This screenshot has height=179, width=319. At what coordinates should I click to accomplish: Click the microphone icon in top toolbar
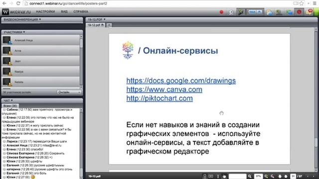(x=241, y=12)
